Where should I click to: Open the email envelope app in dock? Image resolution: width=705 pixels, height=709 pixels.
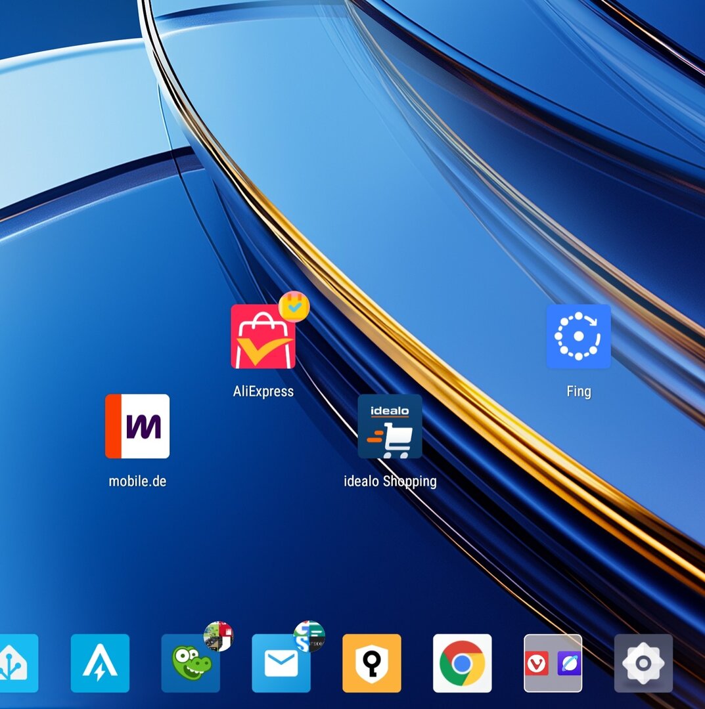coord(281,663)
